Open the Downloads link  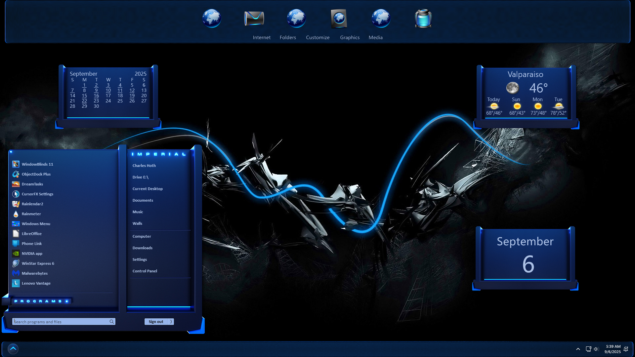pos(142,248)
